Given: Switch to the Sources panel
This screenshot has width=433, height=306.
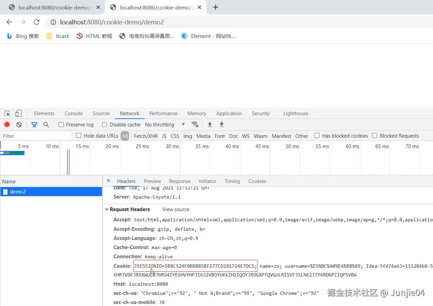Looking at the screenshot, I should pyautogui.click(x=101, y=114).
